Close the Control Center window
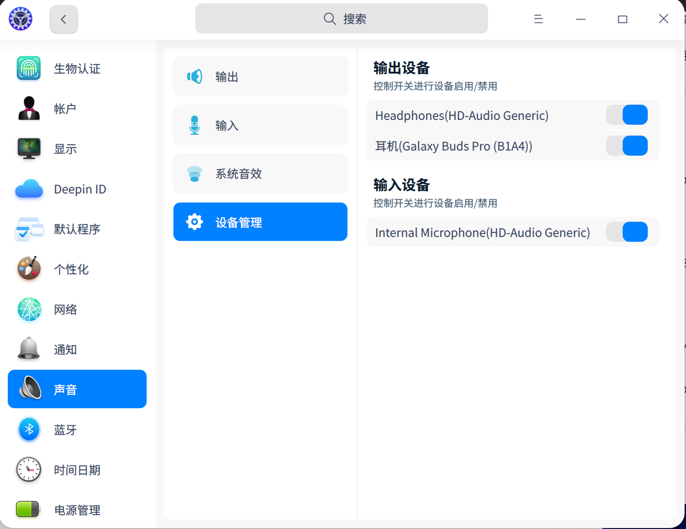This screenshot has height=529, width=686. 664,19
